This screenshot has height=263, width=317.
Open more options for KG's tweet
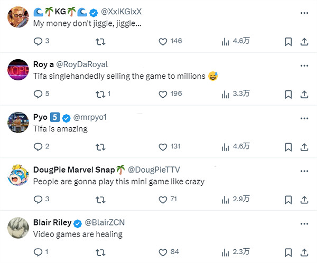coord(304,13)
